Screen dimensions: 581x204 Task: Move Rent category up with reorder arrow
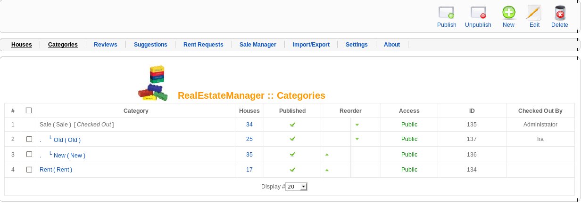(327, 170)
